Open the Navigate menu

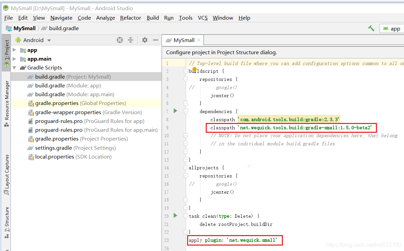(61, 18)
